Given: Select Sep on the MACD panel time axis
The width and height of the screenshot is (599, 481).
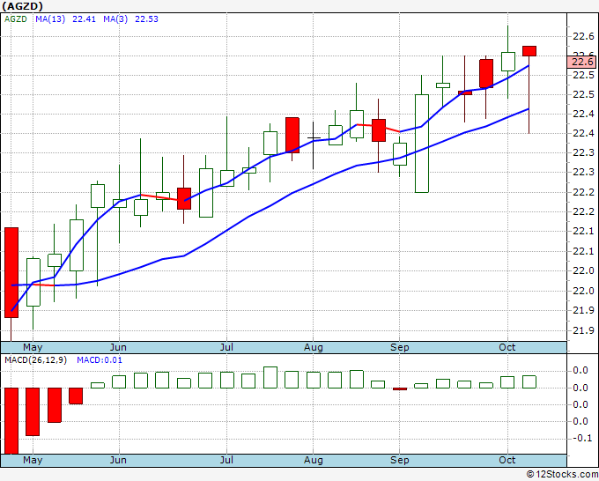Looking at the screenshot, I should click(400, 460).
